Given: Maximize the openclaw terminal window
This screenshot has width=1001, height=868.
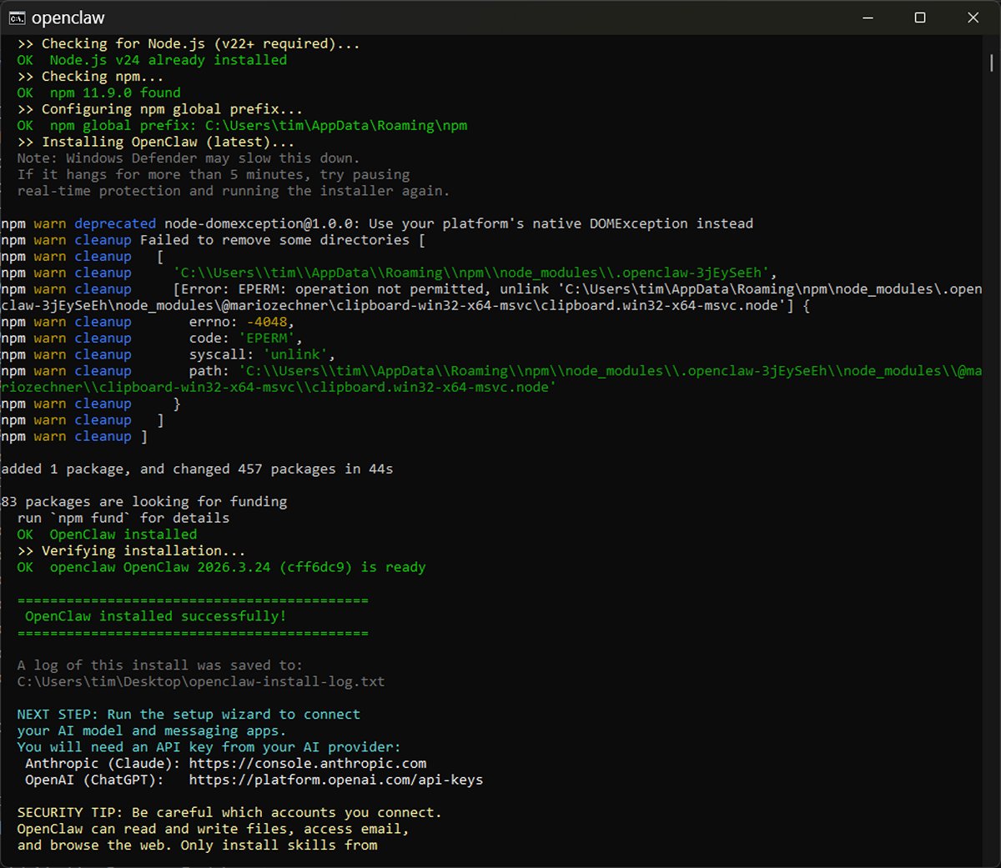Looking at the screenshot, I should (x=920, y=18).
